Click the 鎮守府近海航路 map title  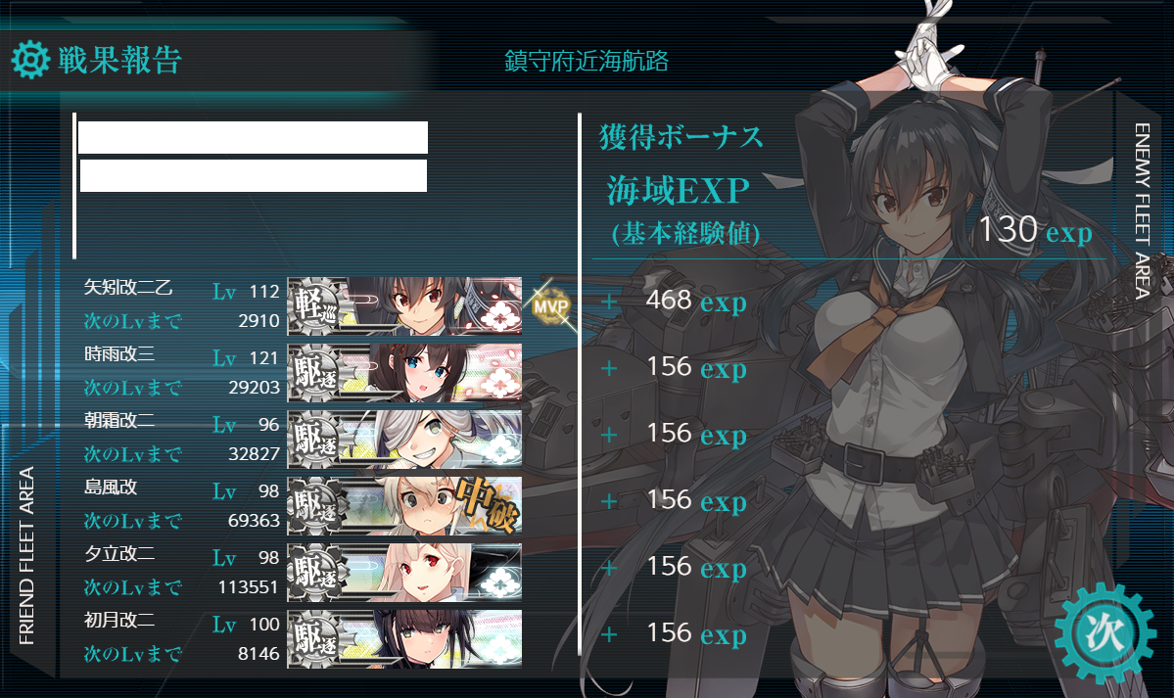click(x=587, y=61)
